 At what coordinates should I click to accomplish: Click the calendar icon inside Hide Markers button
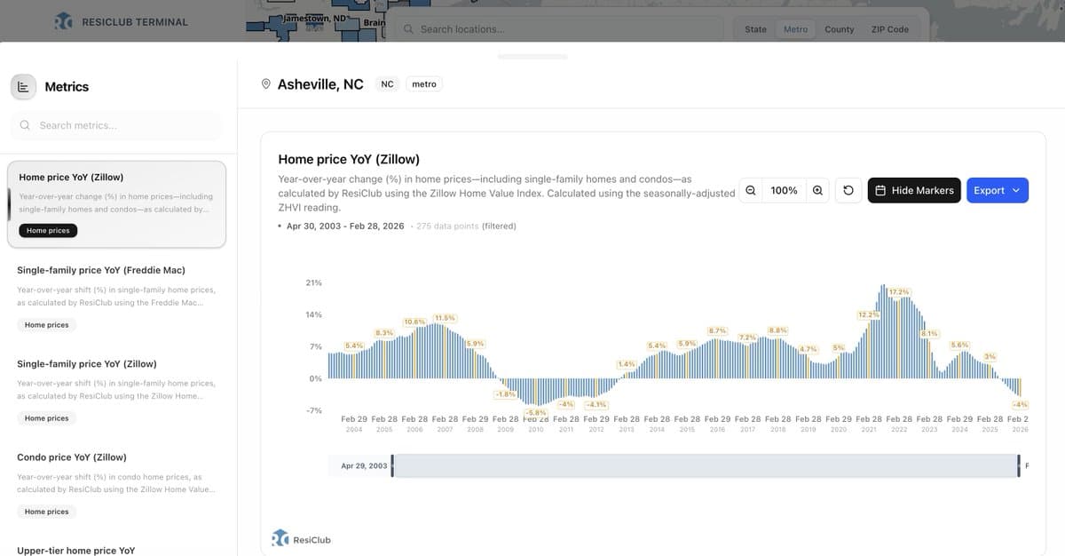point(880,190)
